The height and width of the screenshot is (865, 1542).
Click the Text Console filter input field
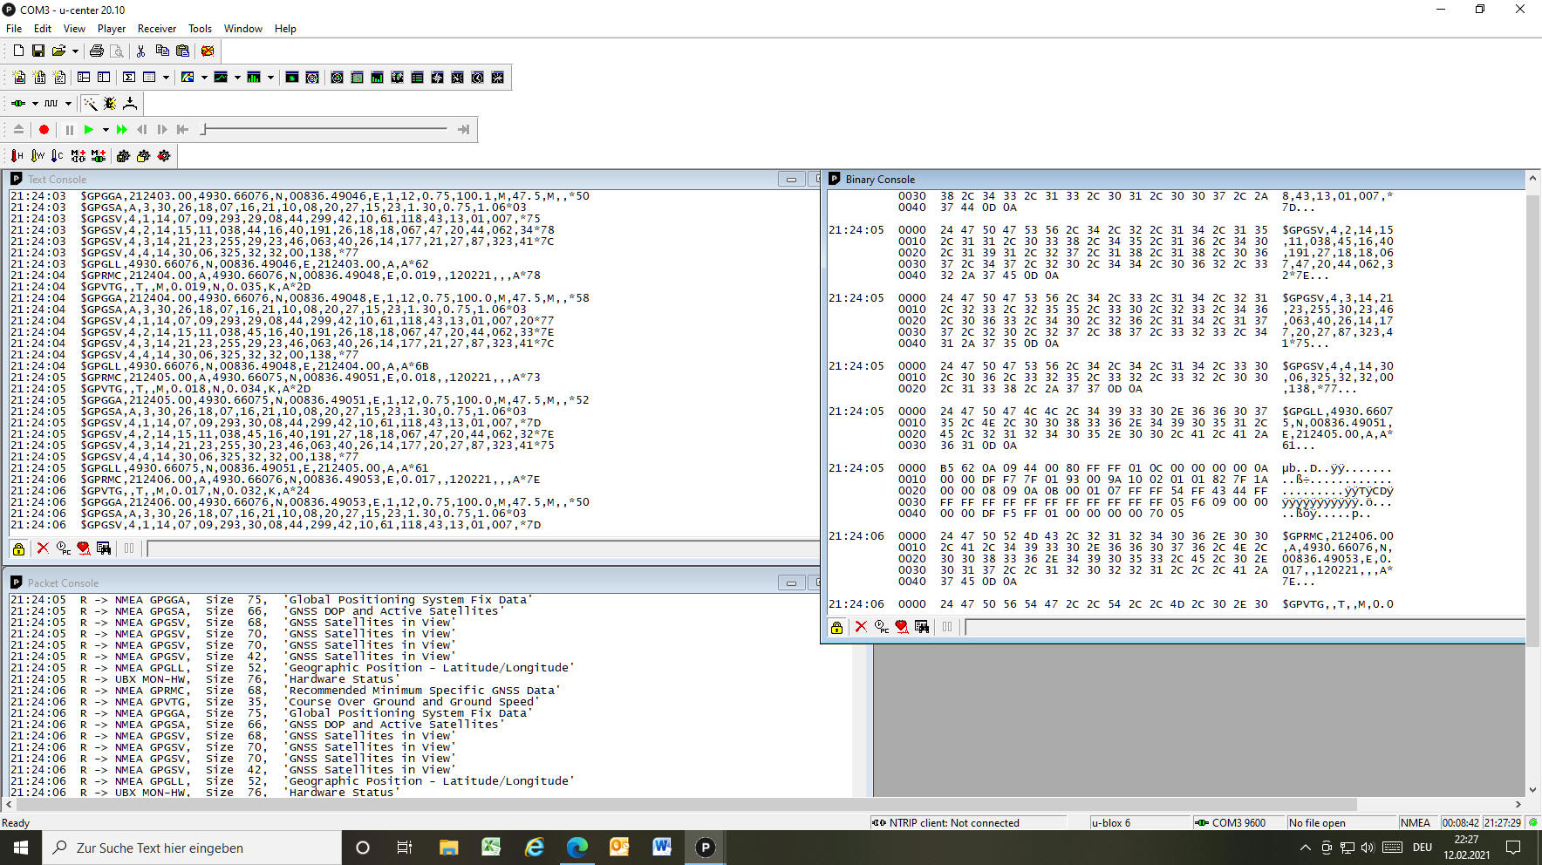point(483,548)
